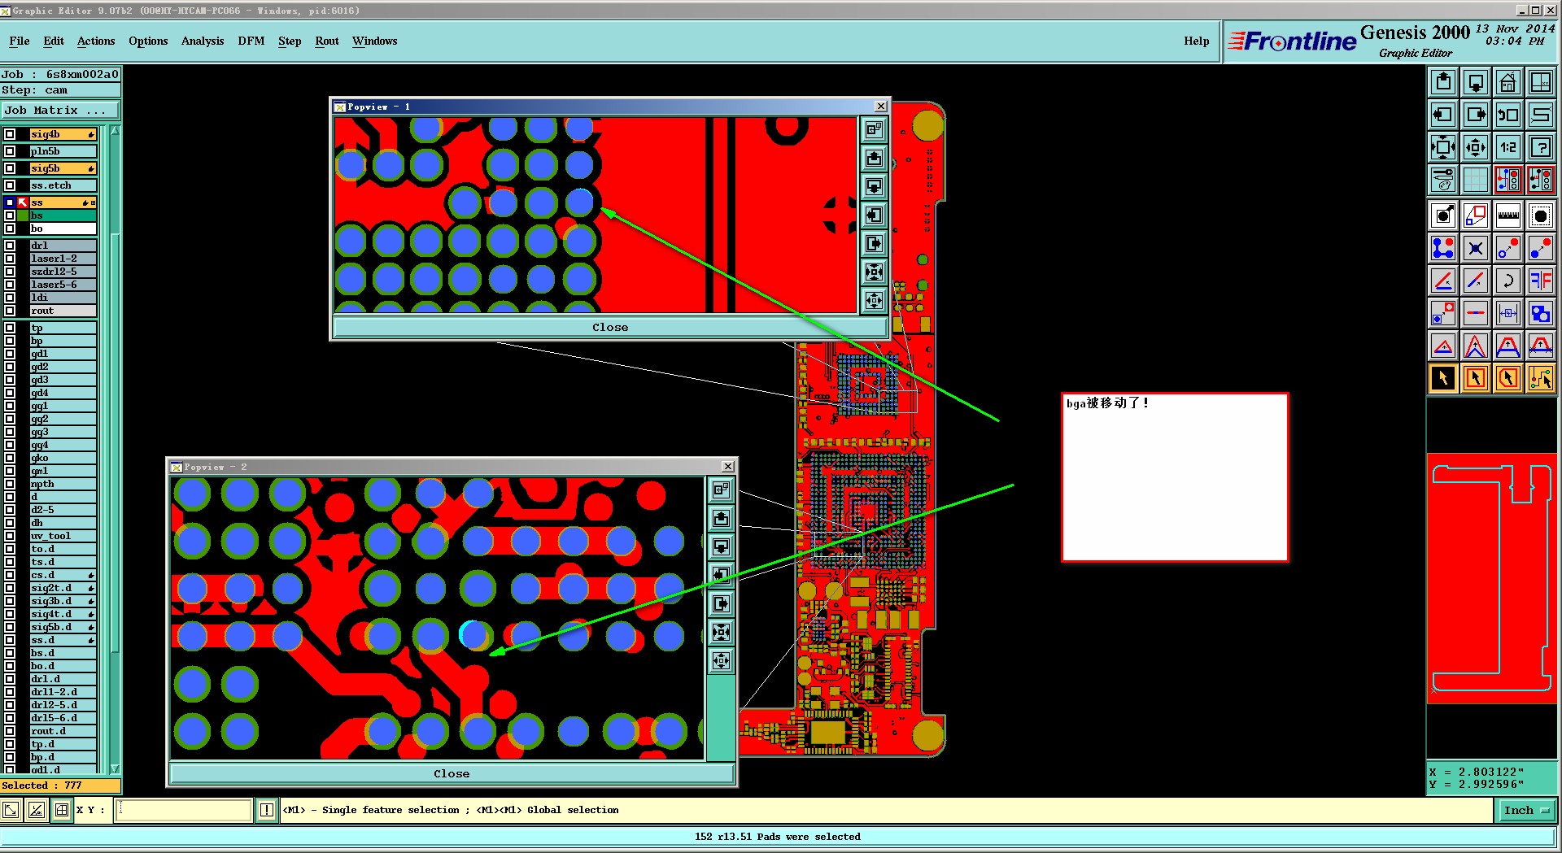Image resolution: width=1562 pixels, height=853 pixels.
Task: Toggle the pln5b layer checkbox
Action: [x=10, y=151]
